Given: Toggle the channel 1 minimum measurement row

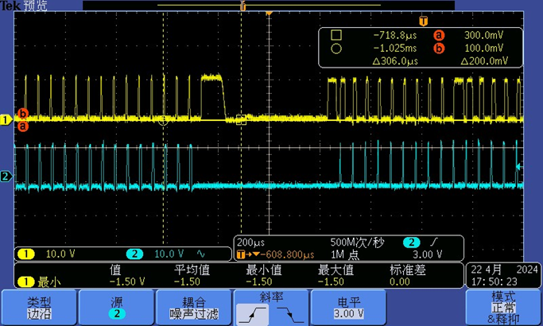Looking at the screenshot, I should 36,281.
